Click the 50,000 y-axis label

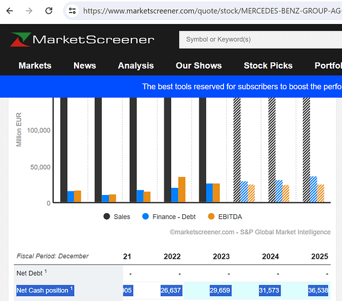coord(40,167)
